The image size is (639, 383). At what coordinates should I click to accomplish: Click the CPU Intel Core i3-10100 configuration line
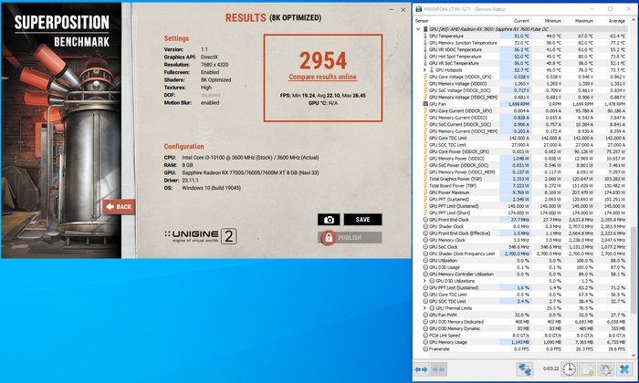click(x=250, y=158)
